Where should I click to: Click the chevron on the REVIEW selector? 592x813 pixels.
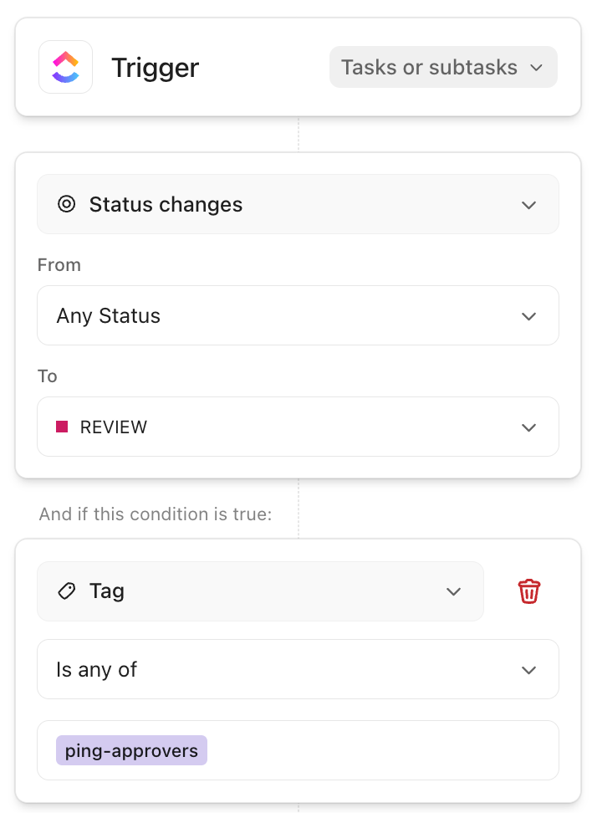tap(528, 427)
